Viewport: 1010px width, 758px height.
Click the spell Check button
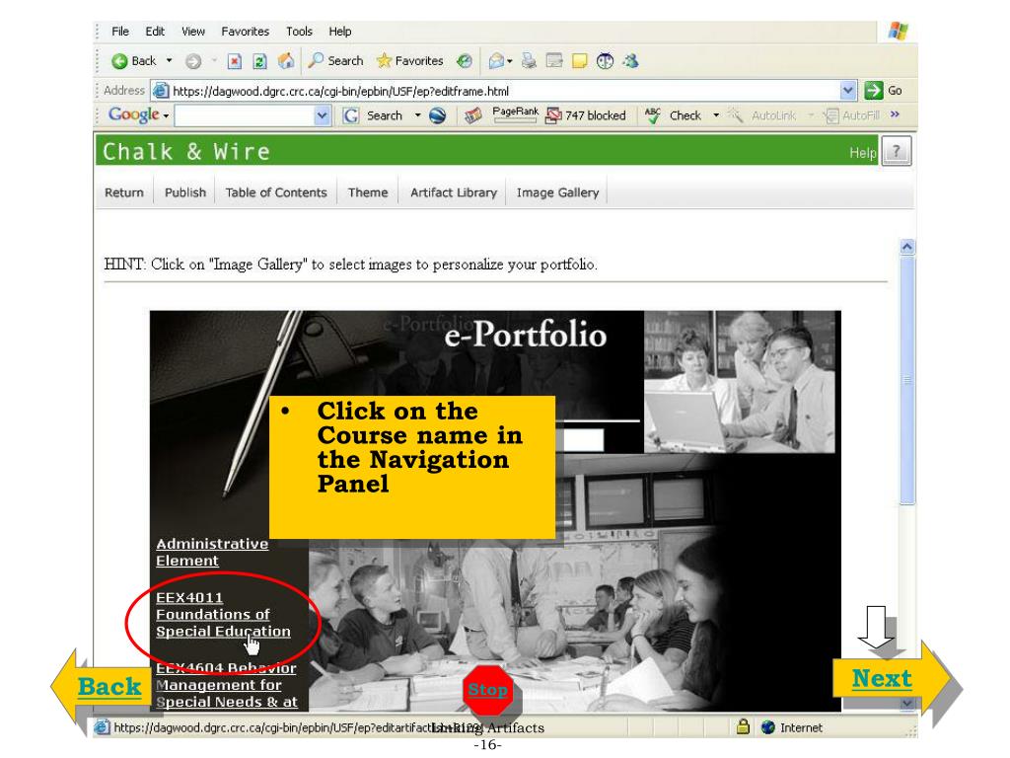pyautogui.click(x=673, y=115)
